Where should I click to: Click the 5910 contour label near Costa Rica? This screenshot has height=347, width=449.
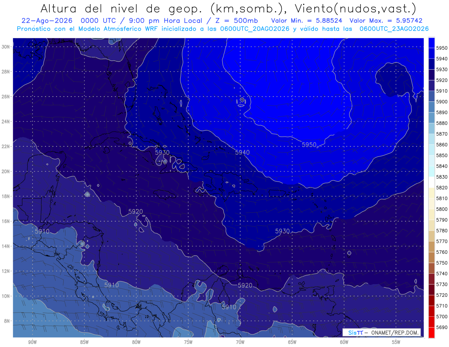click(x=112, y=285)
